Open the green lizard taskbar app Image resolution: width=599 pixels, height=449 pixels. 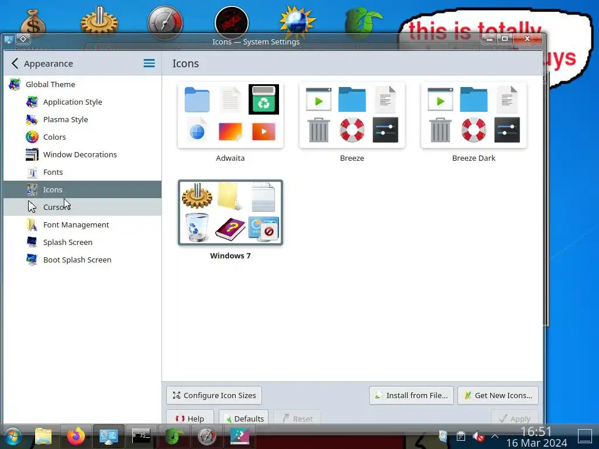click(174, 436)
